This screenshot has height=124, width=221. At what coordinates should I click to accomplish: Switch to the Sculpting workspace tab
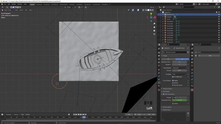[x=47, y=4]
